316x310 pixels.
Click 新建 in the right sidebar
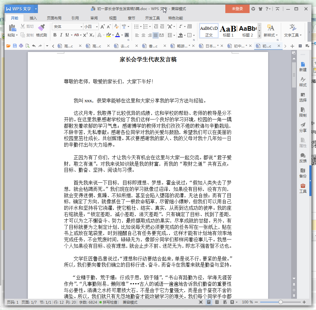[x=303, y=67]
